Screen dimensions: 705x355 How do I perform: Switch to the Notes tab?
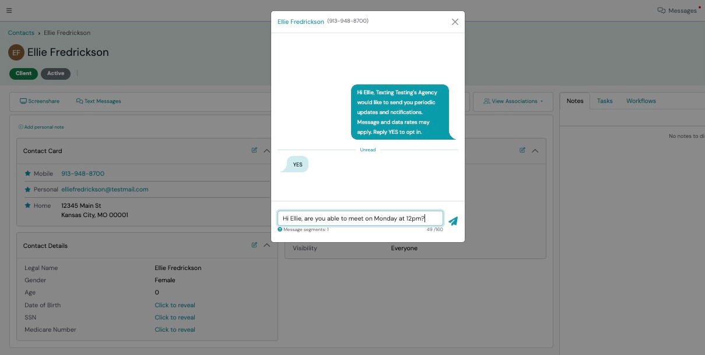(575, 101)
